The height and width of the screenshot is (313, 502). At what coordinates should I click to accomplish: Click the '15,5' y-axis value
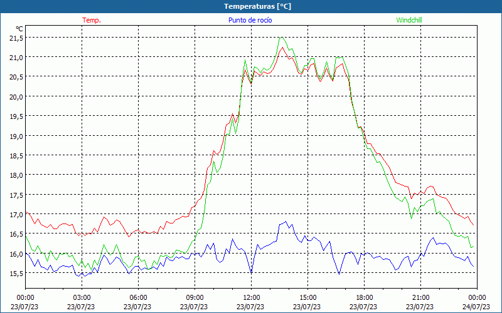[x=17, y=274]
